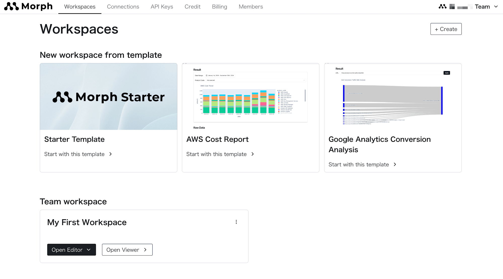Viewport: 503px width, 279px height.
Task: Click the AWS Cost Report title
Action: coord(217,139)
